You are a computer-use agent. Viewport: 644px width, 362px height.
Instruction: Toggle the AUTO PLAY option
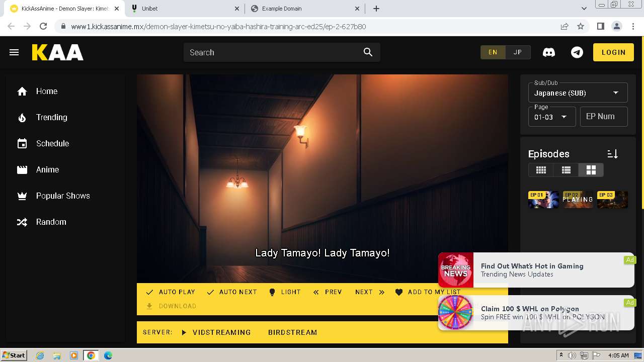coord(170,292)
